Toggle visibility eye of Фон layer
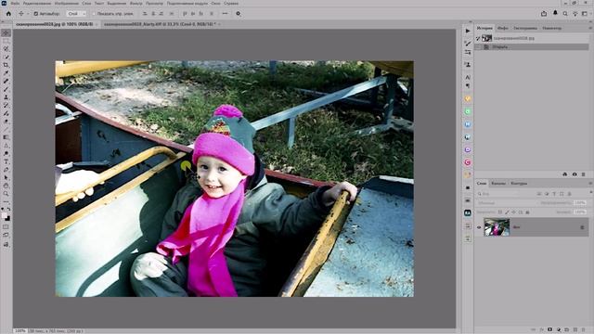 coord(479,227)
